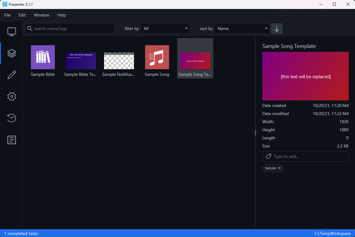Open the Edit menu
This screenshot has height=237, width=355.
[x=22, y=15]
